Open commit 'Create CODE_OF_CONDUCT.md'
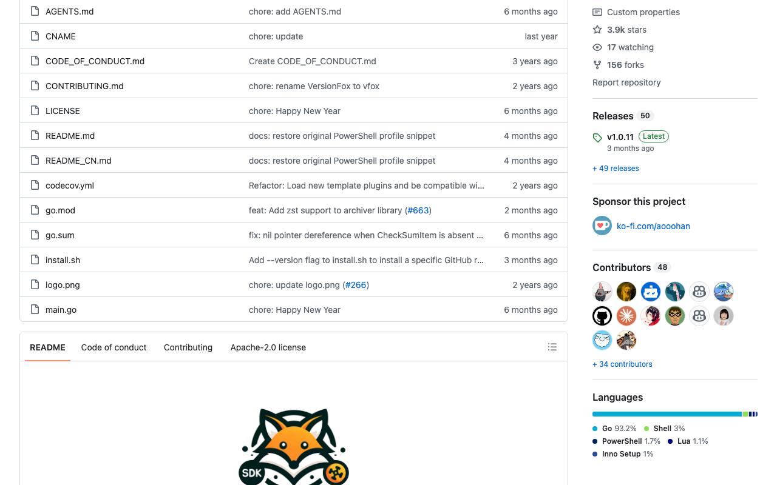This screenshot has height=485, width=777. coord(313,61)
